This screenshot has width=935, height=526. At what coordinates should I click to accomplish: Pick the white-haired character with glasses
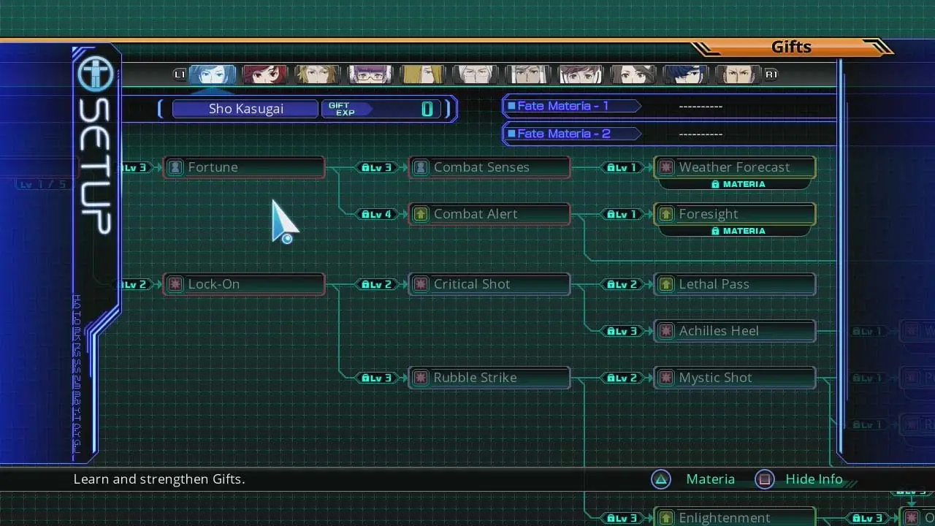475,75
